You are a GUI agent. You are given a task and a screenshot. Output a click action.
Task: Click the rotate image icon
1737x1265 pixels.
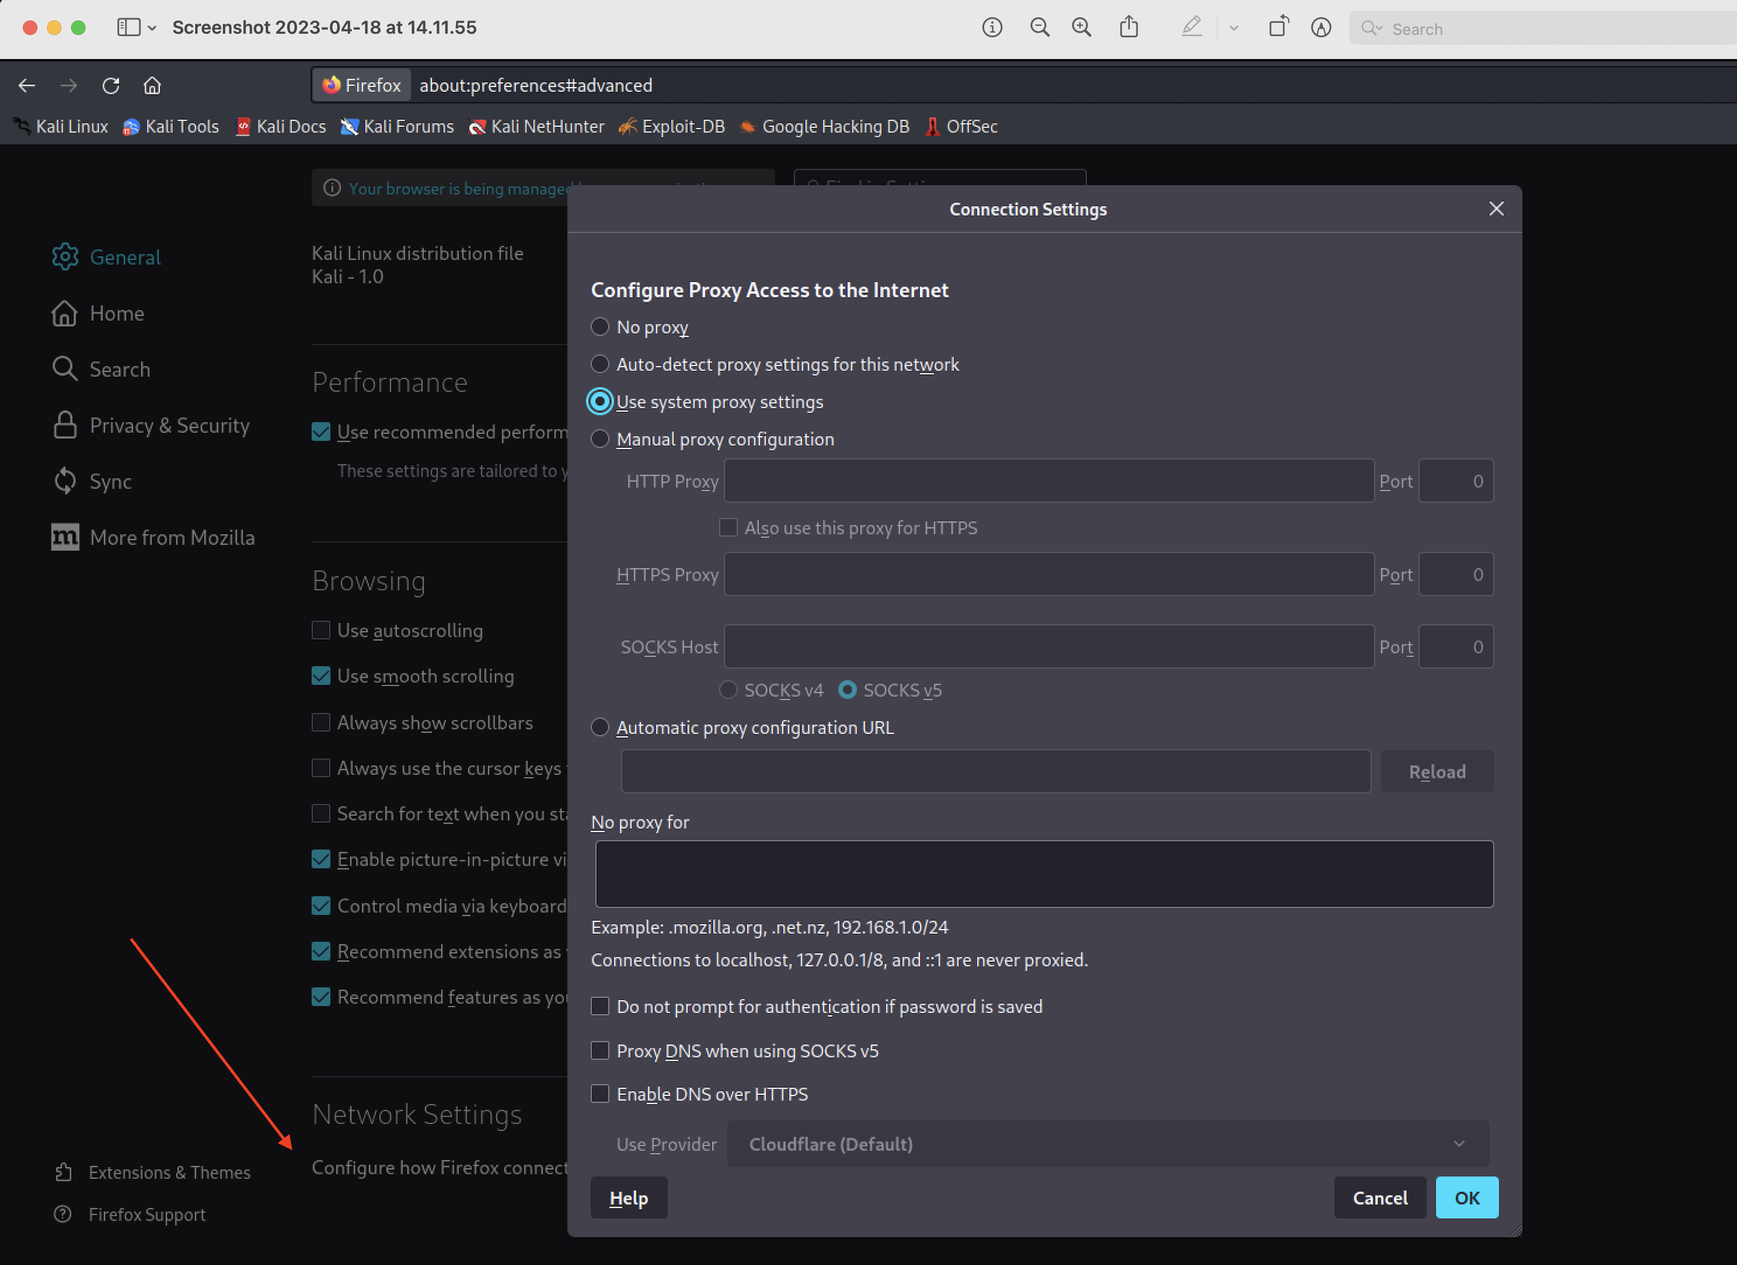point(1278,28)
